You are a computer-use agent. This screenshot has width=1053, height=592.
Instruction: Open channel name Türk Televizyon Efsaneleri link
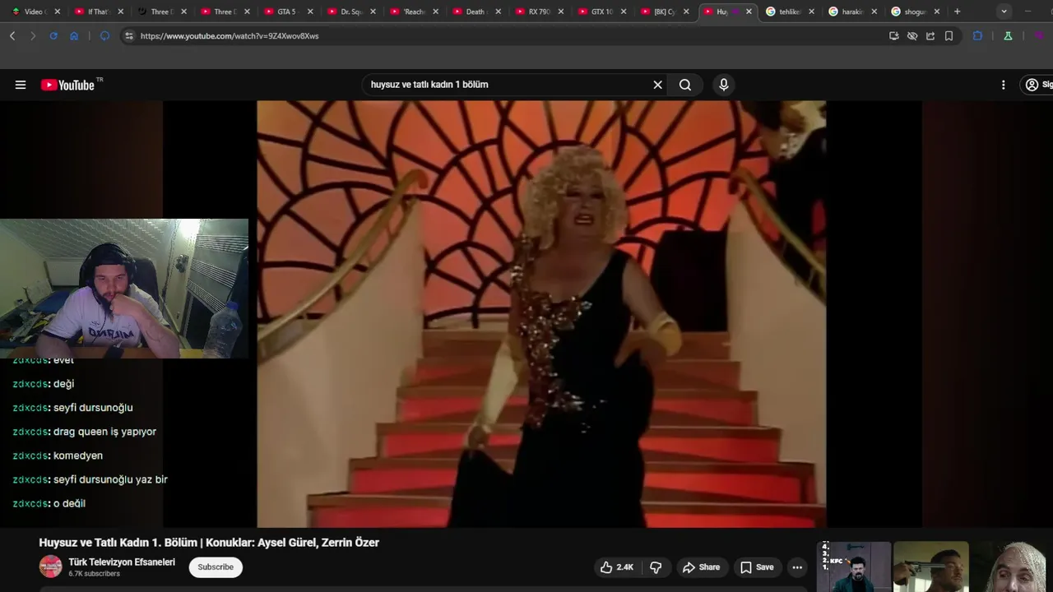coord(122,562)
